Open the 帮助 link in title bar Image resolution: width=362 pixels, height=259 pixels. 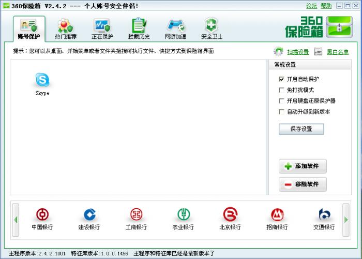tap(326, 6)
